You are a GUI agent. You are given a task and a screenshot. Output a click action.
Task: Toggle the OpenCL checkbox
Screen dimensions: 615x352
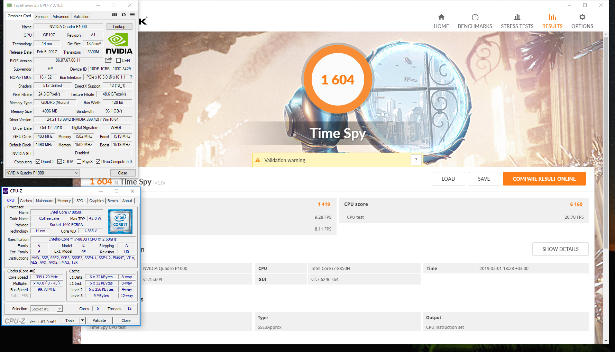pyautogui.click(x=38, y=162)
